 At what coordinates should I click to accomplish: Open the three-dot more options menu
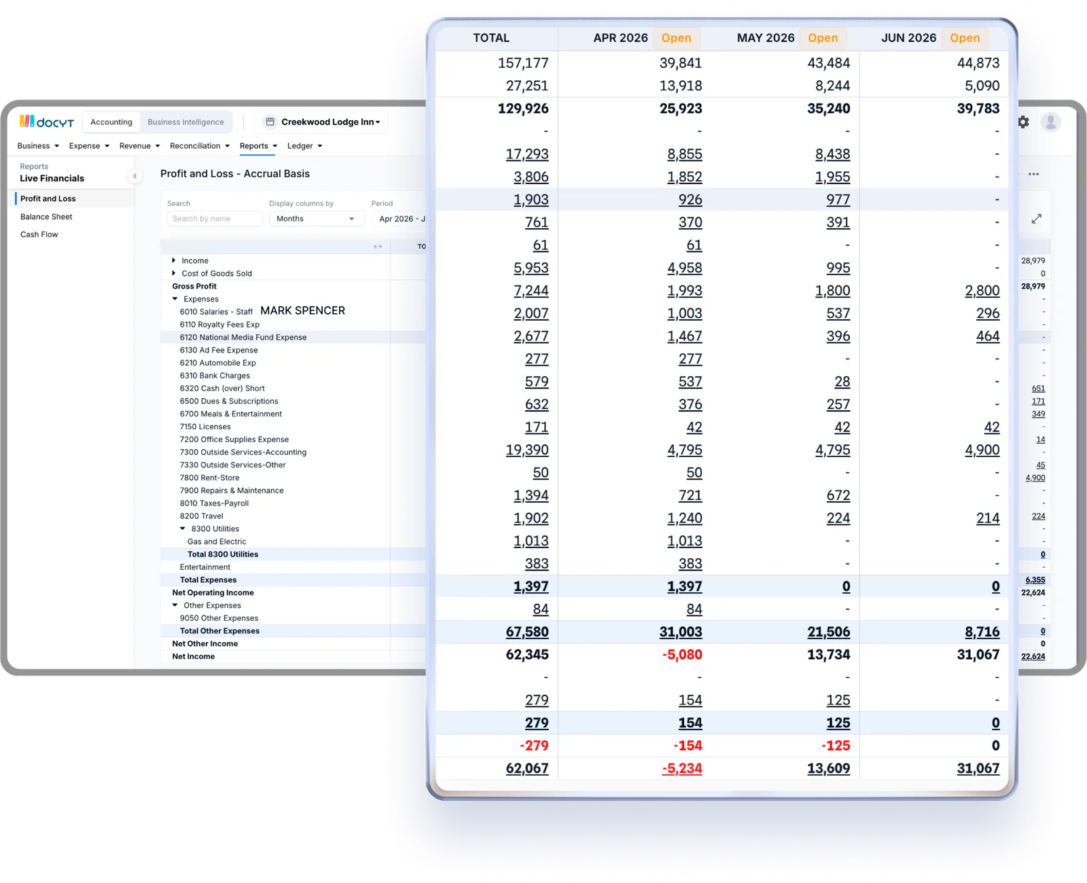[x=1033, y=175]
